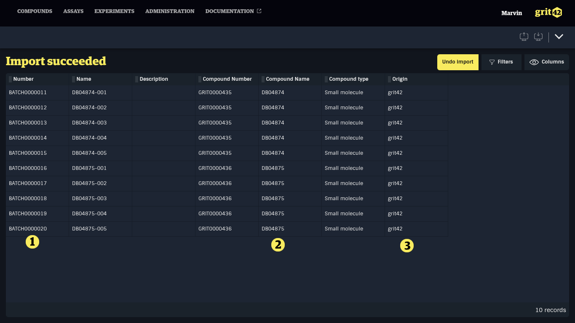The image size is (575, 323).
Task: Click batch name DB04875-001
Action: point(89,168)
